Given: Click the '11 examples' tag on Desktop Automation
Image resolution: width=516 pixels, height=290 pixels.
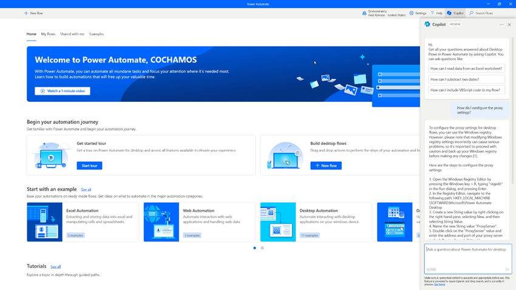Looking at the screenshot, I should [310, 235].
